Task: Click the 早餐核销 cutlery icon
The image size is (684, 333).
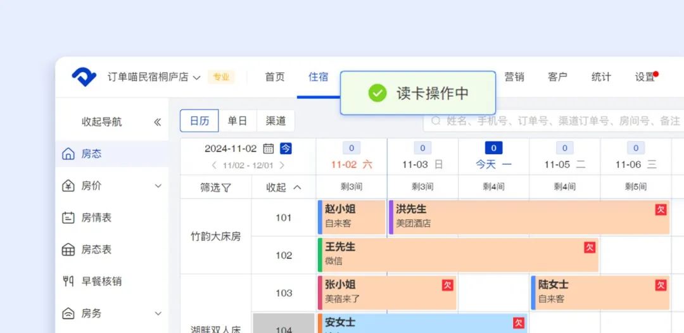Action: pos(68,282)
